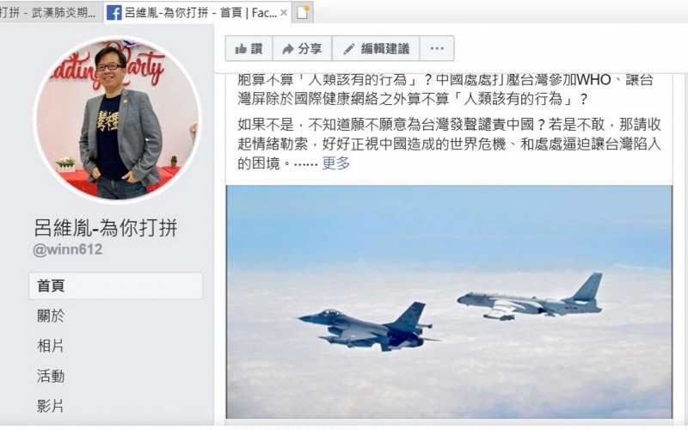The width and height of the screenshot is (688, 430).
Task: Expand post text via 更多 link
Action: tap(336, 163)
